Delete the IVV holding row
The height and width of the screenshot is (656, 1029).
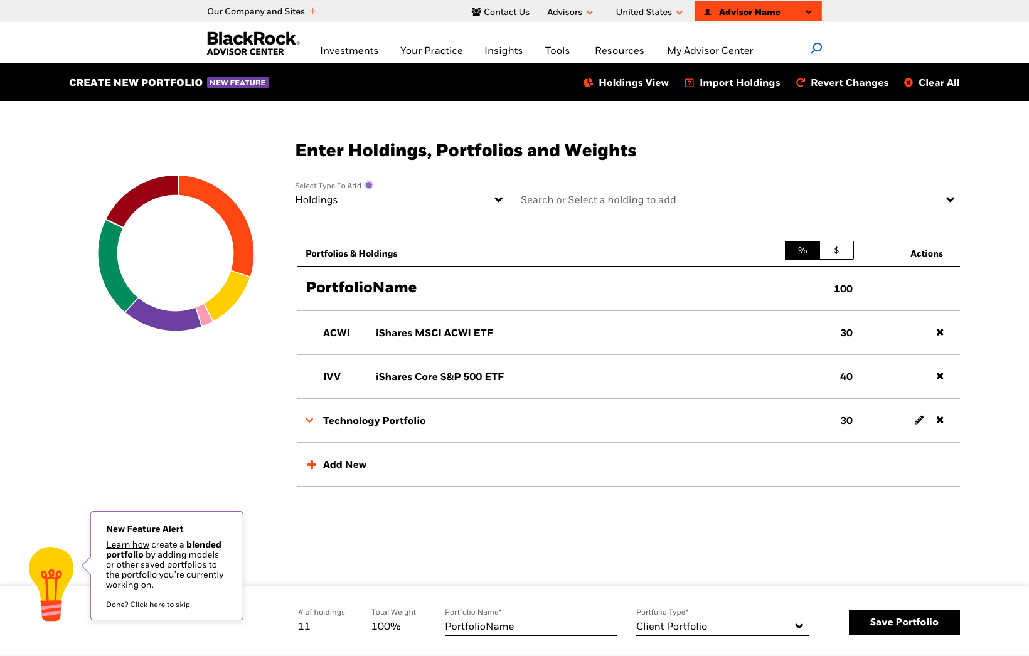pyautogui.click(x=940, y=376)
